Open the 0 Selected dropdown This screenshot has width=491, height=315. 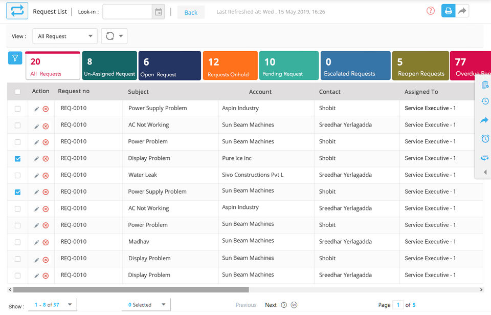[x=147, y=305]
